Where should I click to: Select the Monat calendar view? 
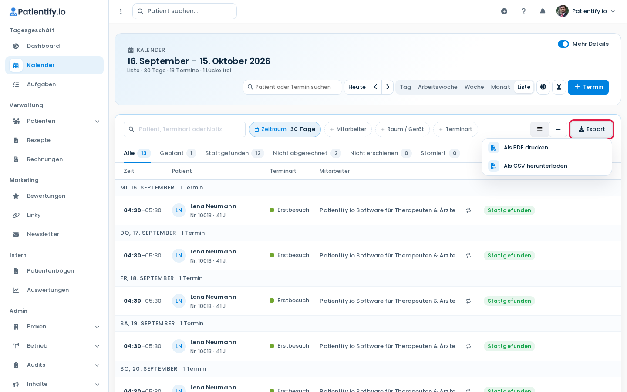point(500,87)
